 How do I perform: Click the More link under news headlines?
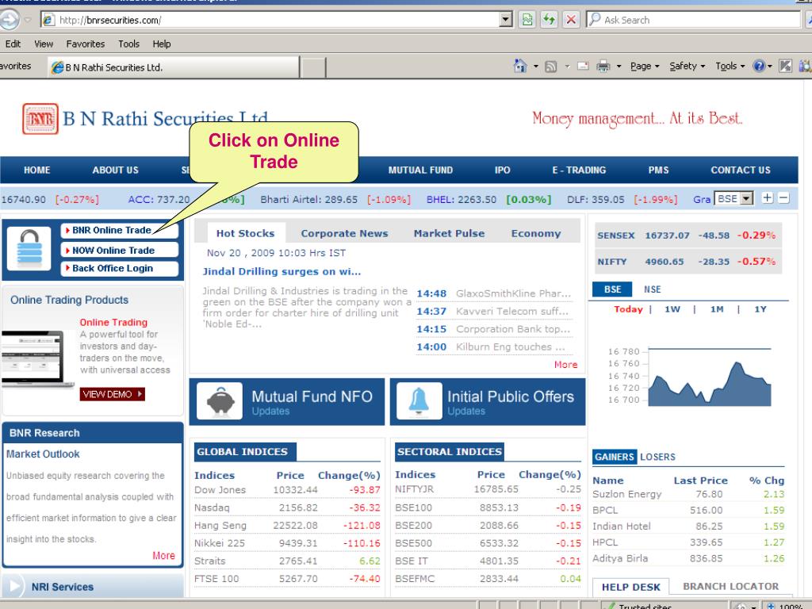[x=565, y=365]
